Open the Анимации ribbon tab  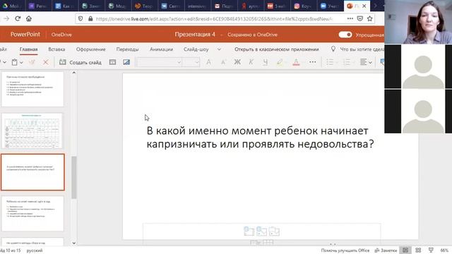tap(161, 49)
